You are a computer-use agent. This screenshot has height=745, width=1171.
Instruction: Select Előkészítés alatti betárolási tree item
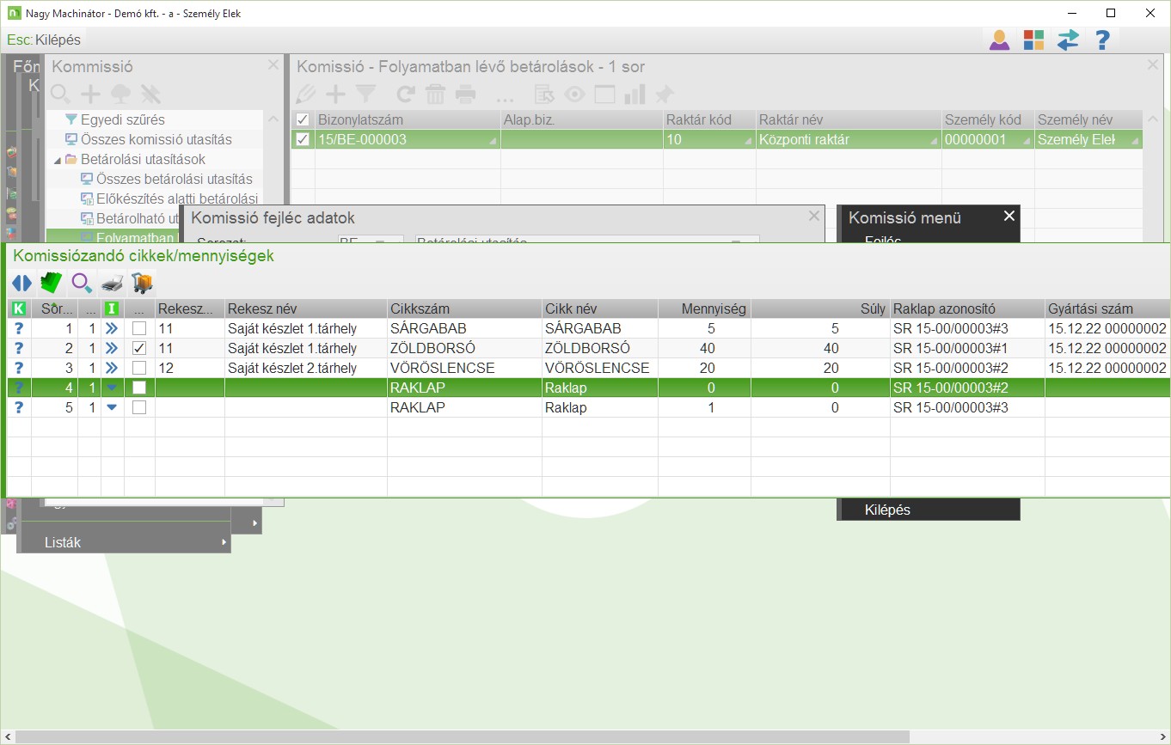tap(177, 198)
